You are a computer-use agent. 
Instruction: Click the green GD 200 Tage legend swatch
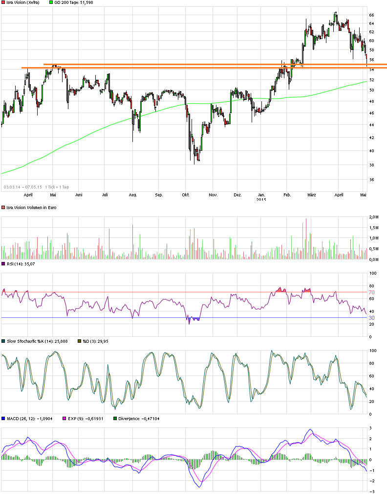click(52, 3)
